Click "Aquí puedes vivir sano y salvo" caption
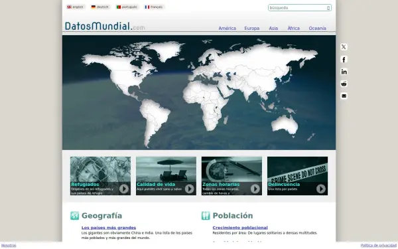This screenshot has height=249, width=398. (x=159, y=189)
